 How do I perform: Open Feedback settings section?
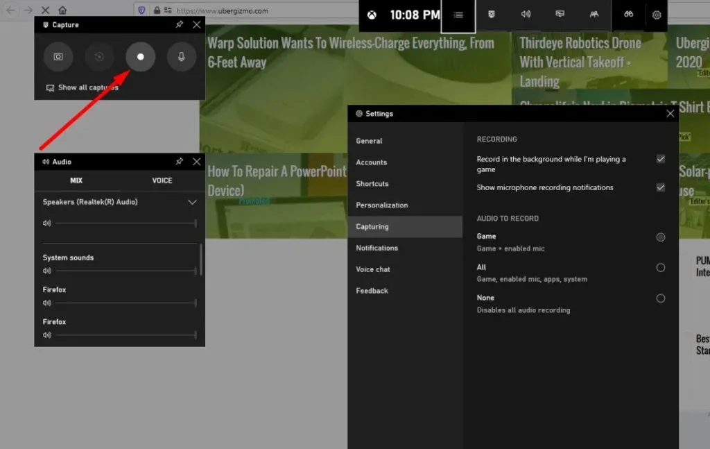405,291
